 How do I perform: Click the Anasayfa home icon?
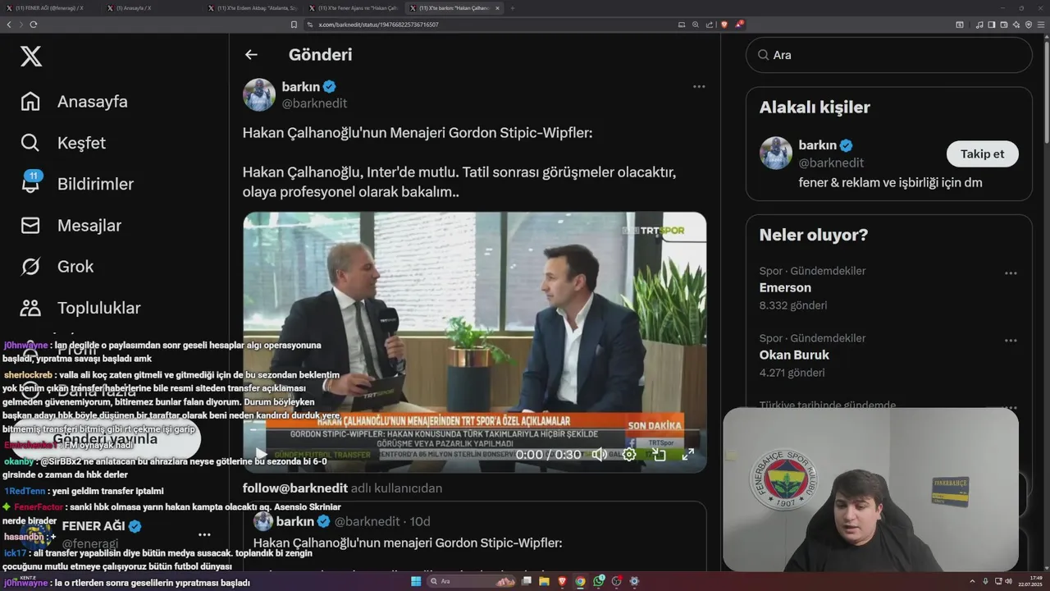(x=30, y=102)
